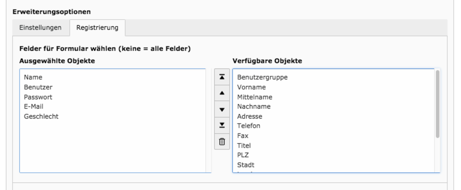
Task: Choose Nachname from available objects
Action: [254, 107]
